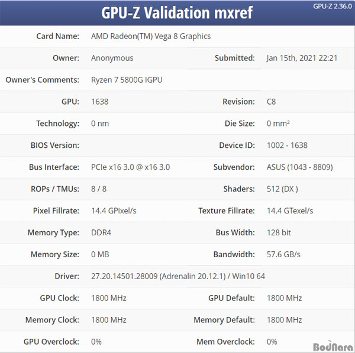Click the Ryzen 7 5800G IGPU comment

(x=127, y=80)
